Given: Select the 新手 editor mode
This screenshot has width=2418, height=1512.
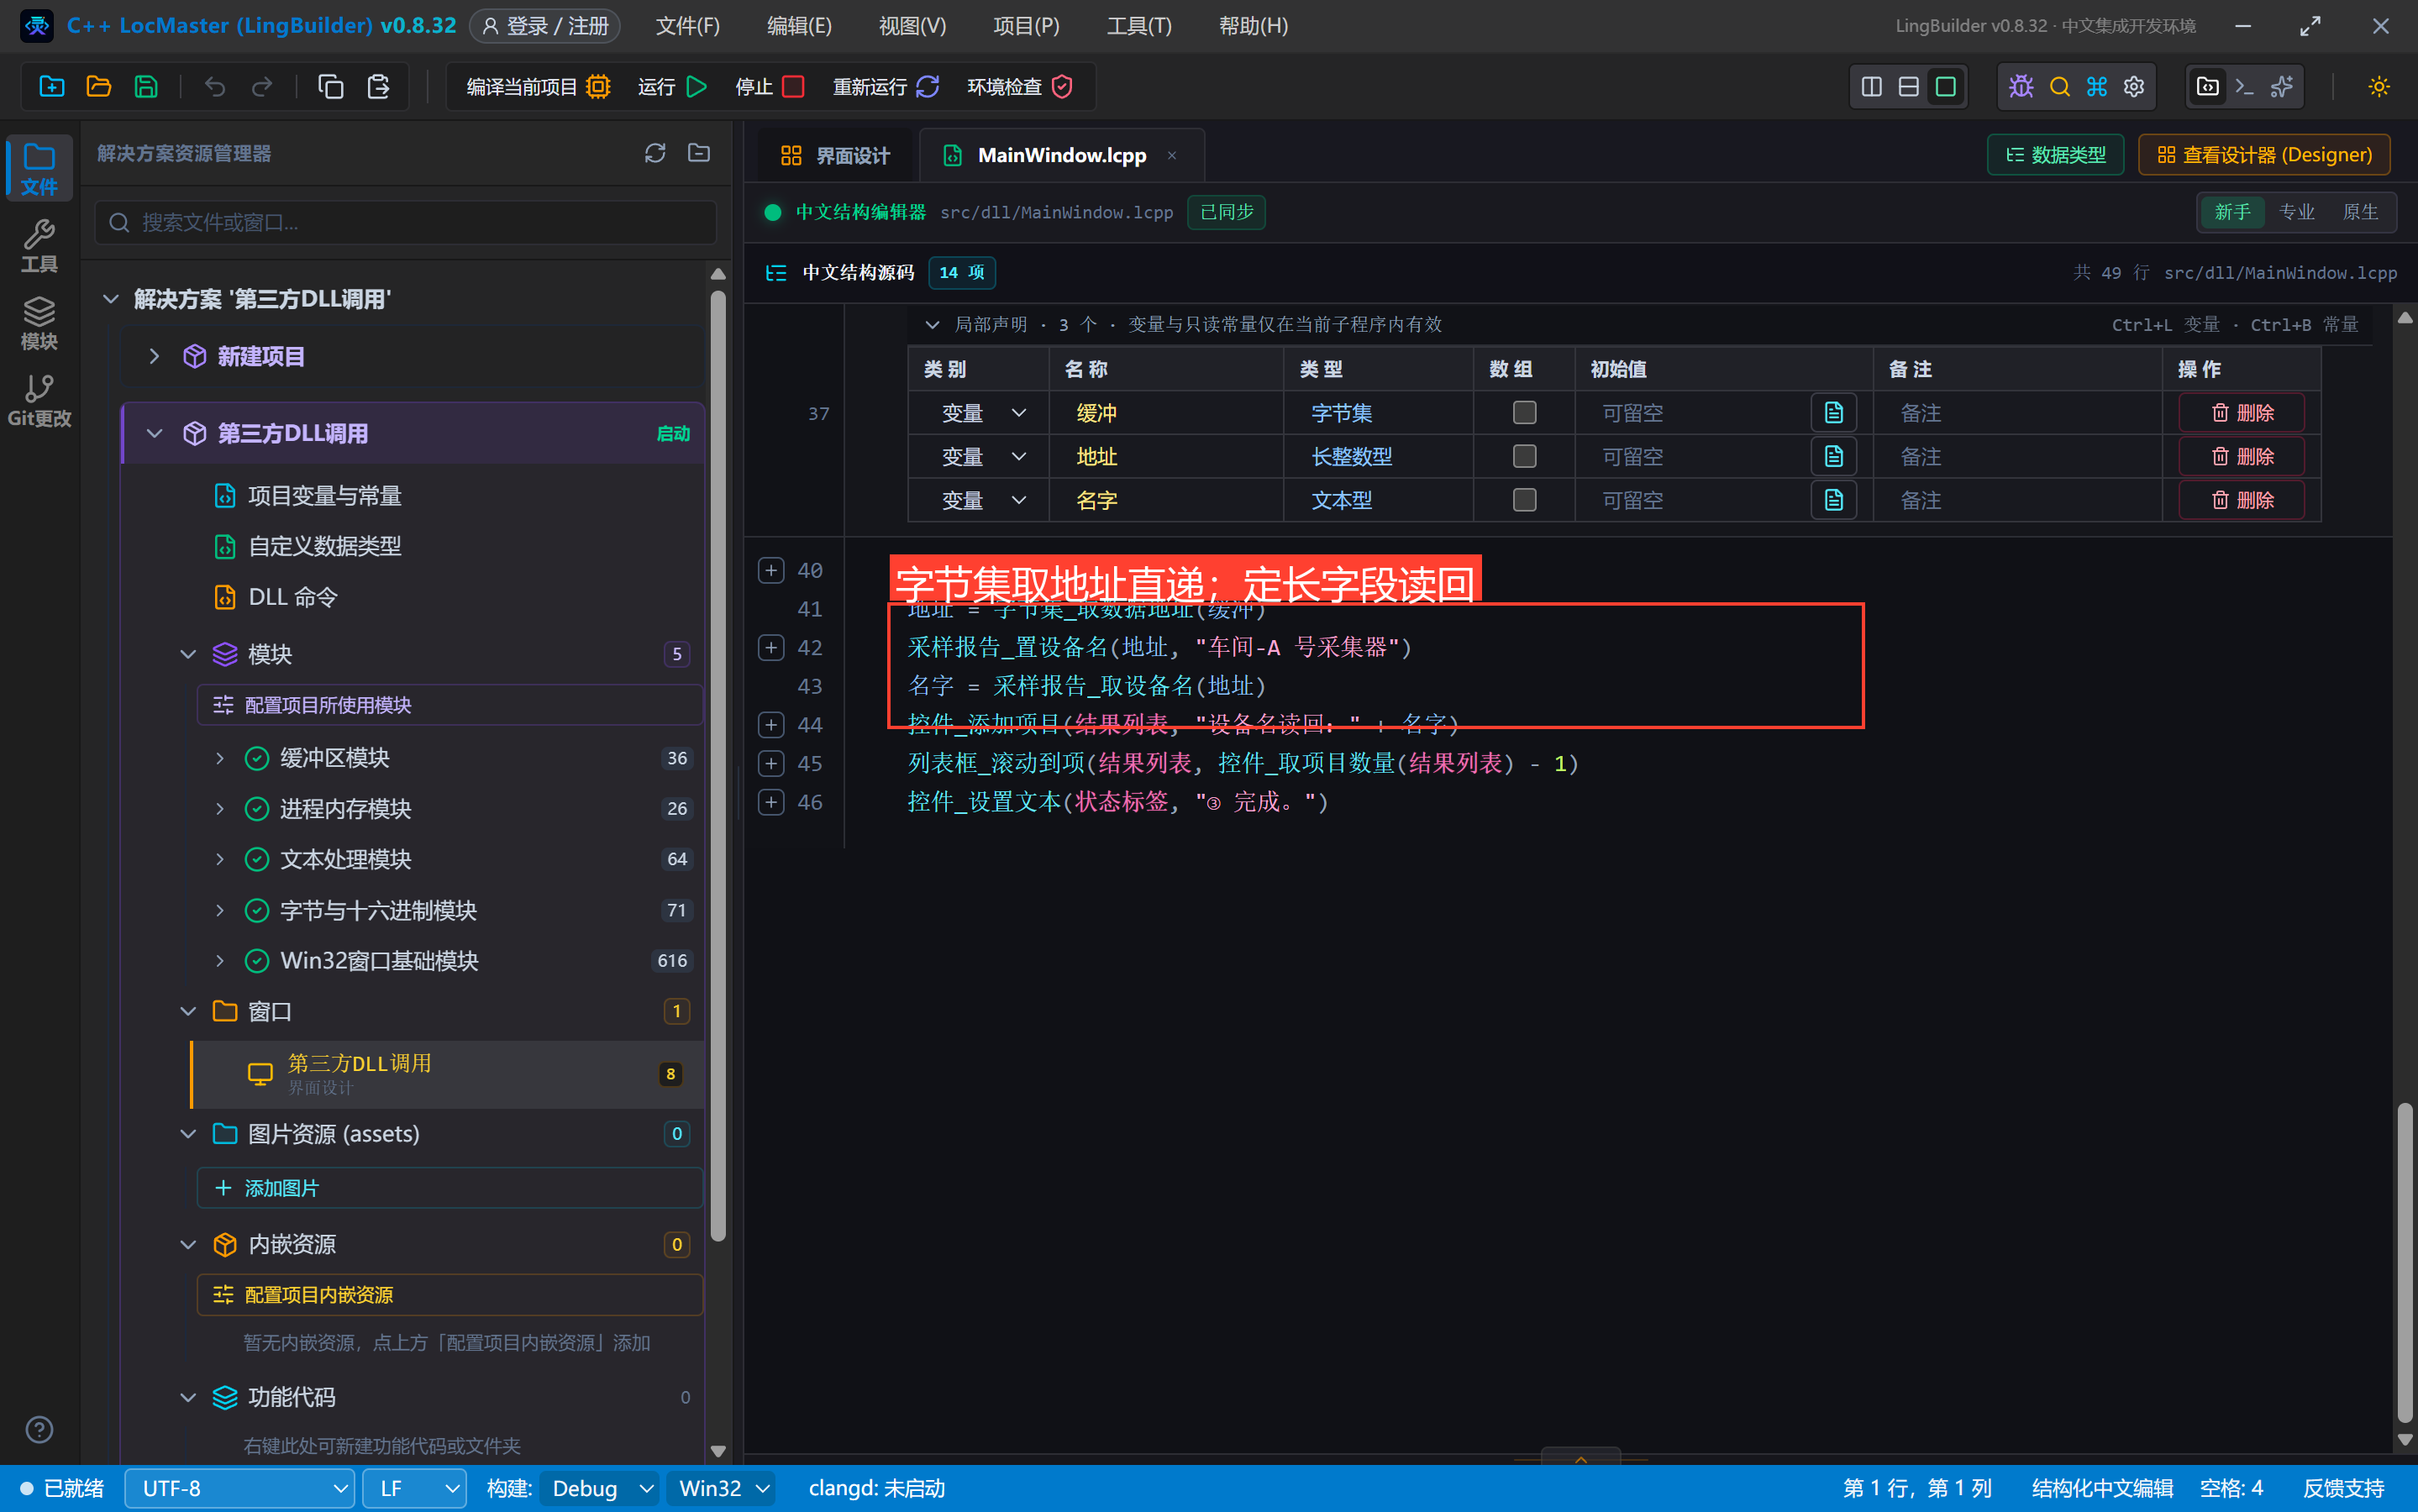Looking at the screenshot, I should point(2232,212).
